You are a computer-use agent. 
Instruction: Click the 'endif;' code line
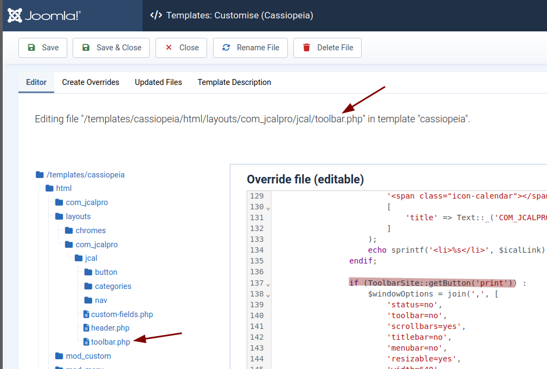363,261
